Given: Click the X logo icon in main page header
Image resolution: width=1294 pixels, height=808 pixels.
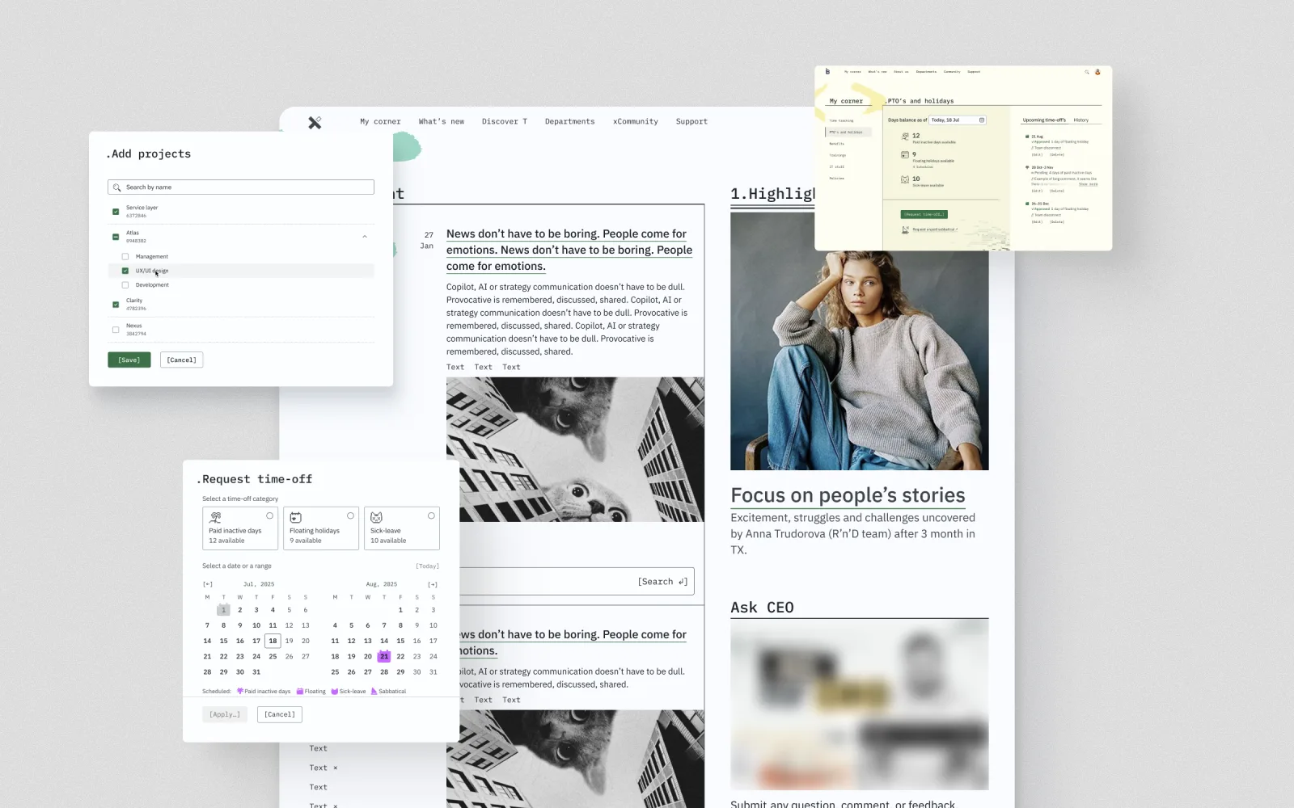Looking at the screenshot, I should [315, 122].
